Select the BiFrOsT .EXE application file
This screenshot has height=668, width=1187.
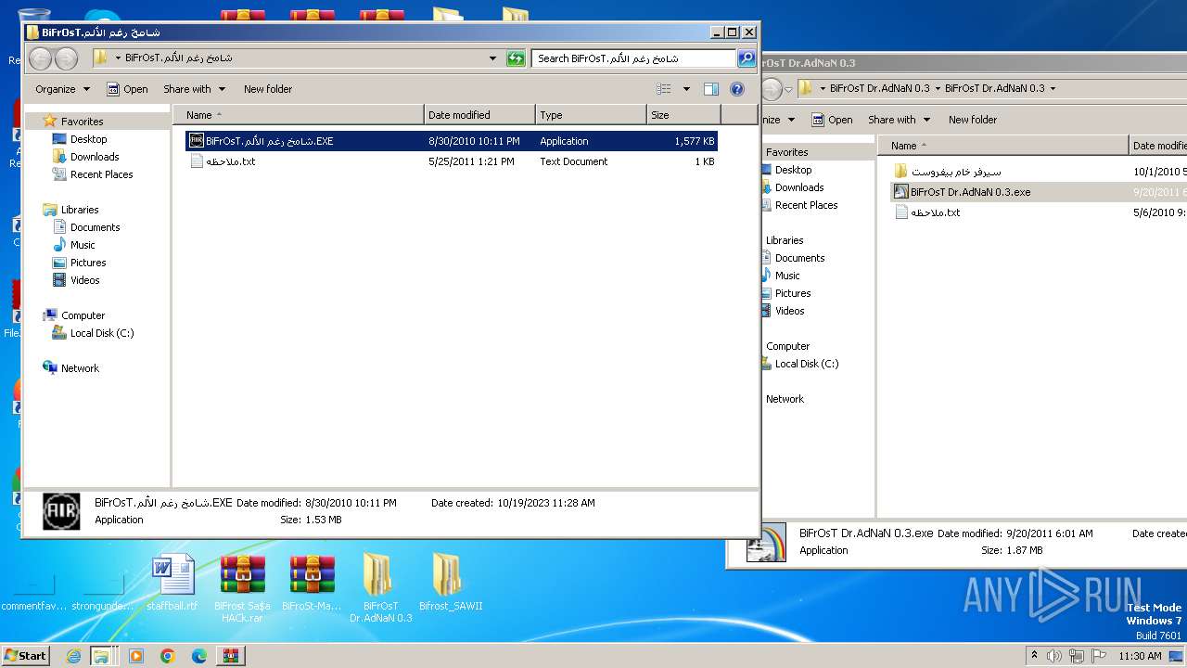(x=452, y=141)
